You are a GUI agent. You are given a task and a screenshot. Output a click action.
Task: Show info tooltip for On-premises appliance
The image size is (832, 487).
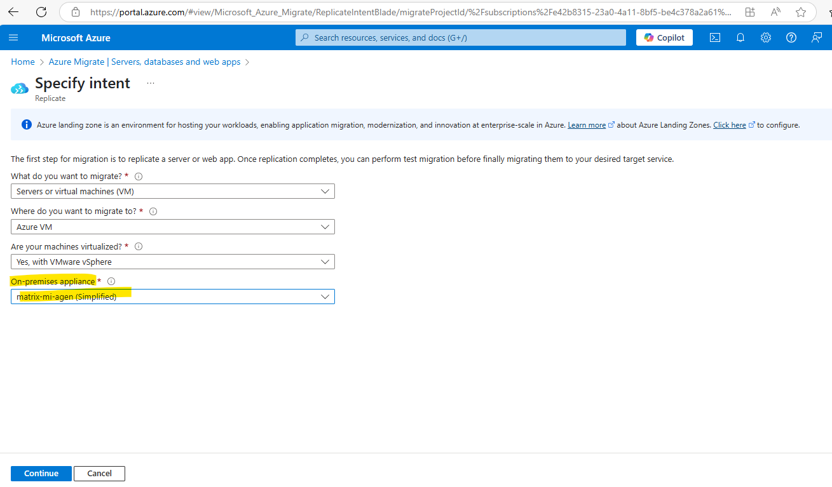[111, 281]
